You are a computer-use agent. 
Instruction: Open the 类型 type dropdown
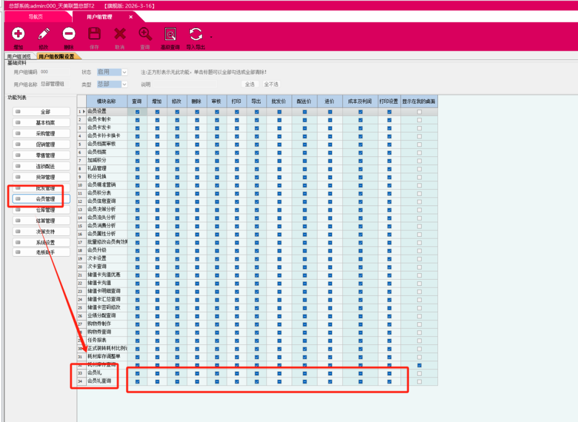click(124, 84)
